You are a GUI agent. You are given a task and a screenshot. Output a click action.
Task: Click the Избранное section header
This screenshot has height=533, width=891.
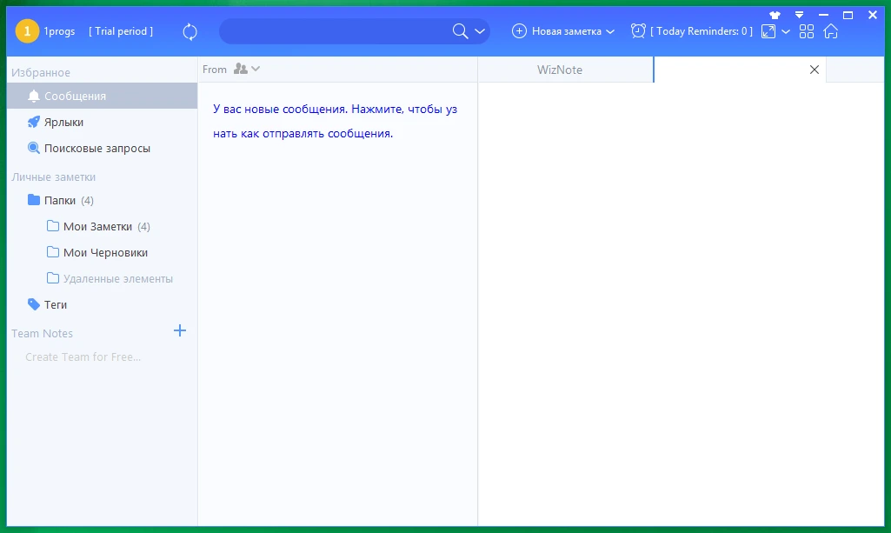[x=41, y=73]
